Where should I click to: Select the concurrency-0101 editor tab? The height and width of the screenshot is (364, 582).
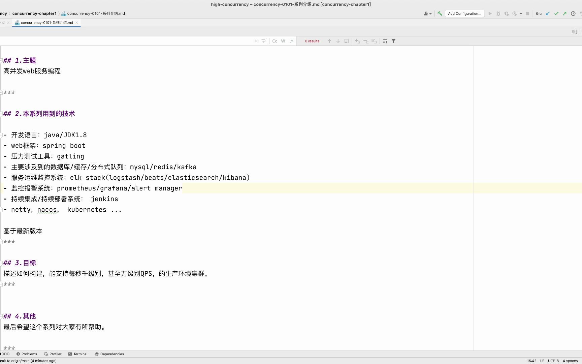pos(46,23)
